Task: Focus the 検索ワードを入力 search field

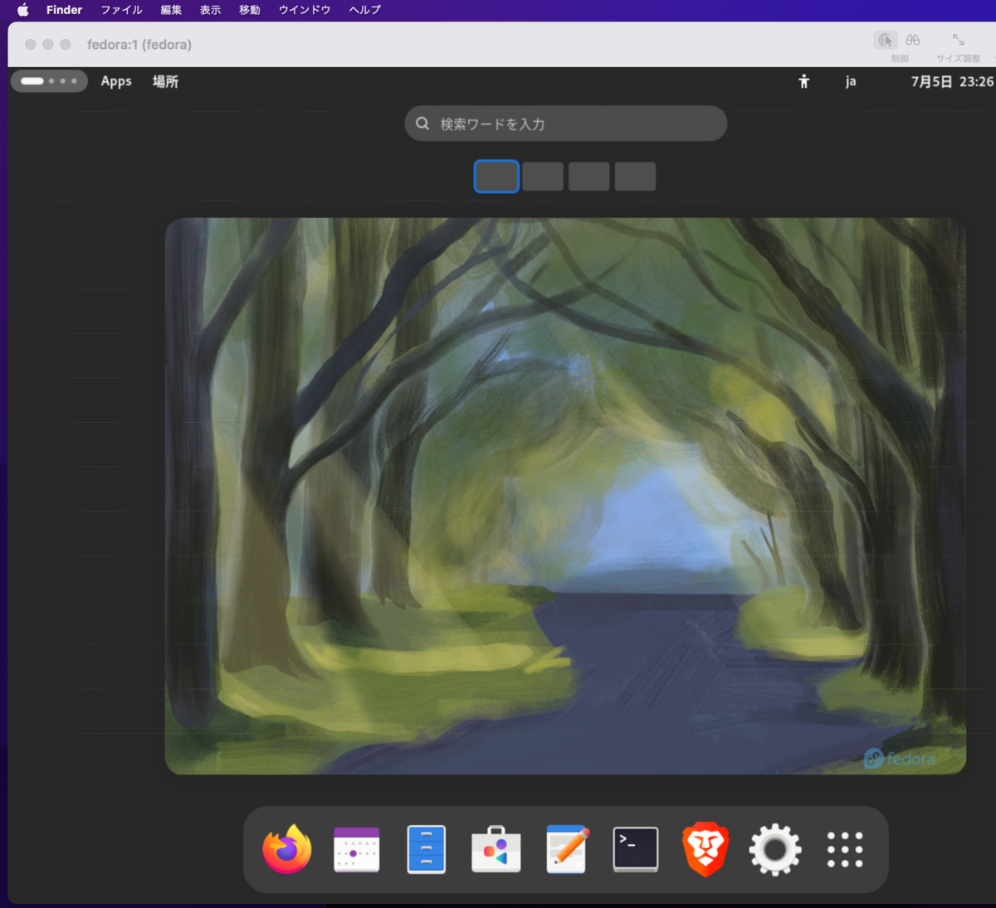Action: pos(566,124)
